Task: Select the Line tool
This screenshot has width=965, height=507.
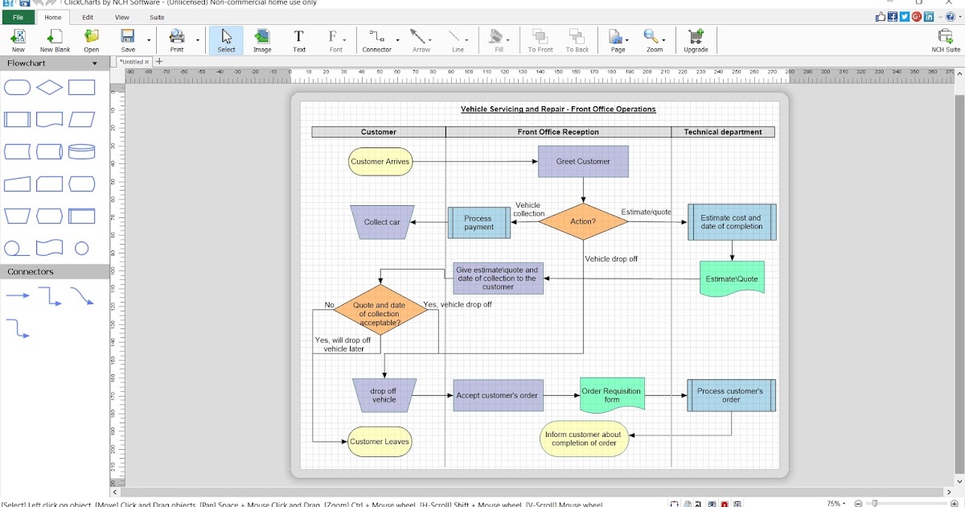Action: [456, 38]
